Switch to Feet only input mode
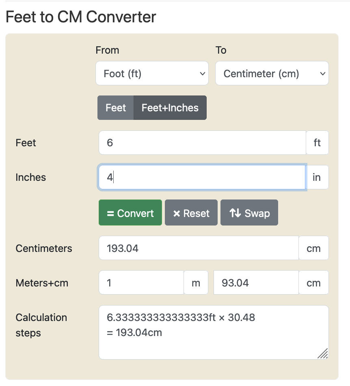This screenshot has height=386, width=350. click(116, 108)
